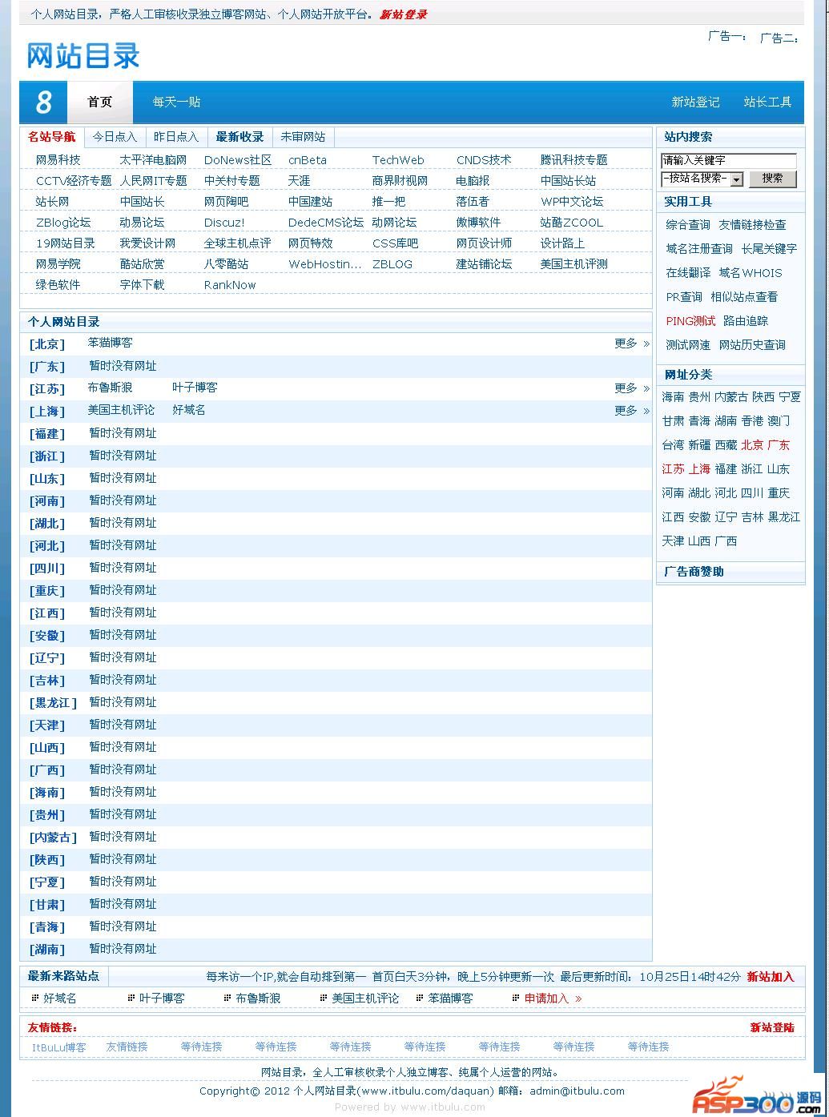The height and width of the screenshot is (1117, 829).
Task: Open the RankNow link
Action: click(230, 285)
